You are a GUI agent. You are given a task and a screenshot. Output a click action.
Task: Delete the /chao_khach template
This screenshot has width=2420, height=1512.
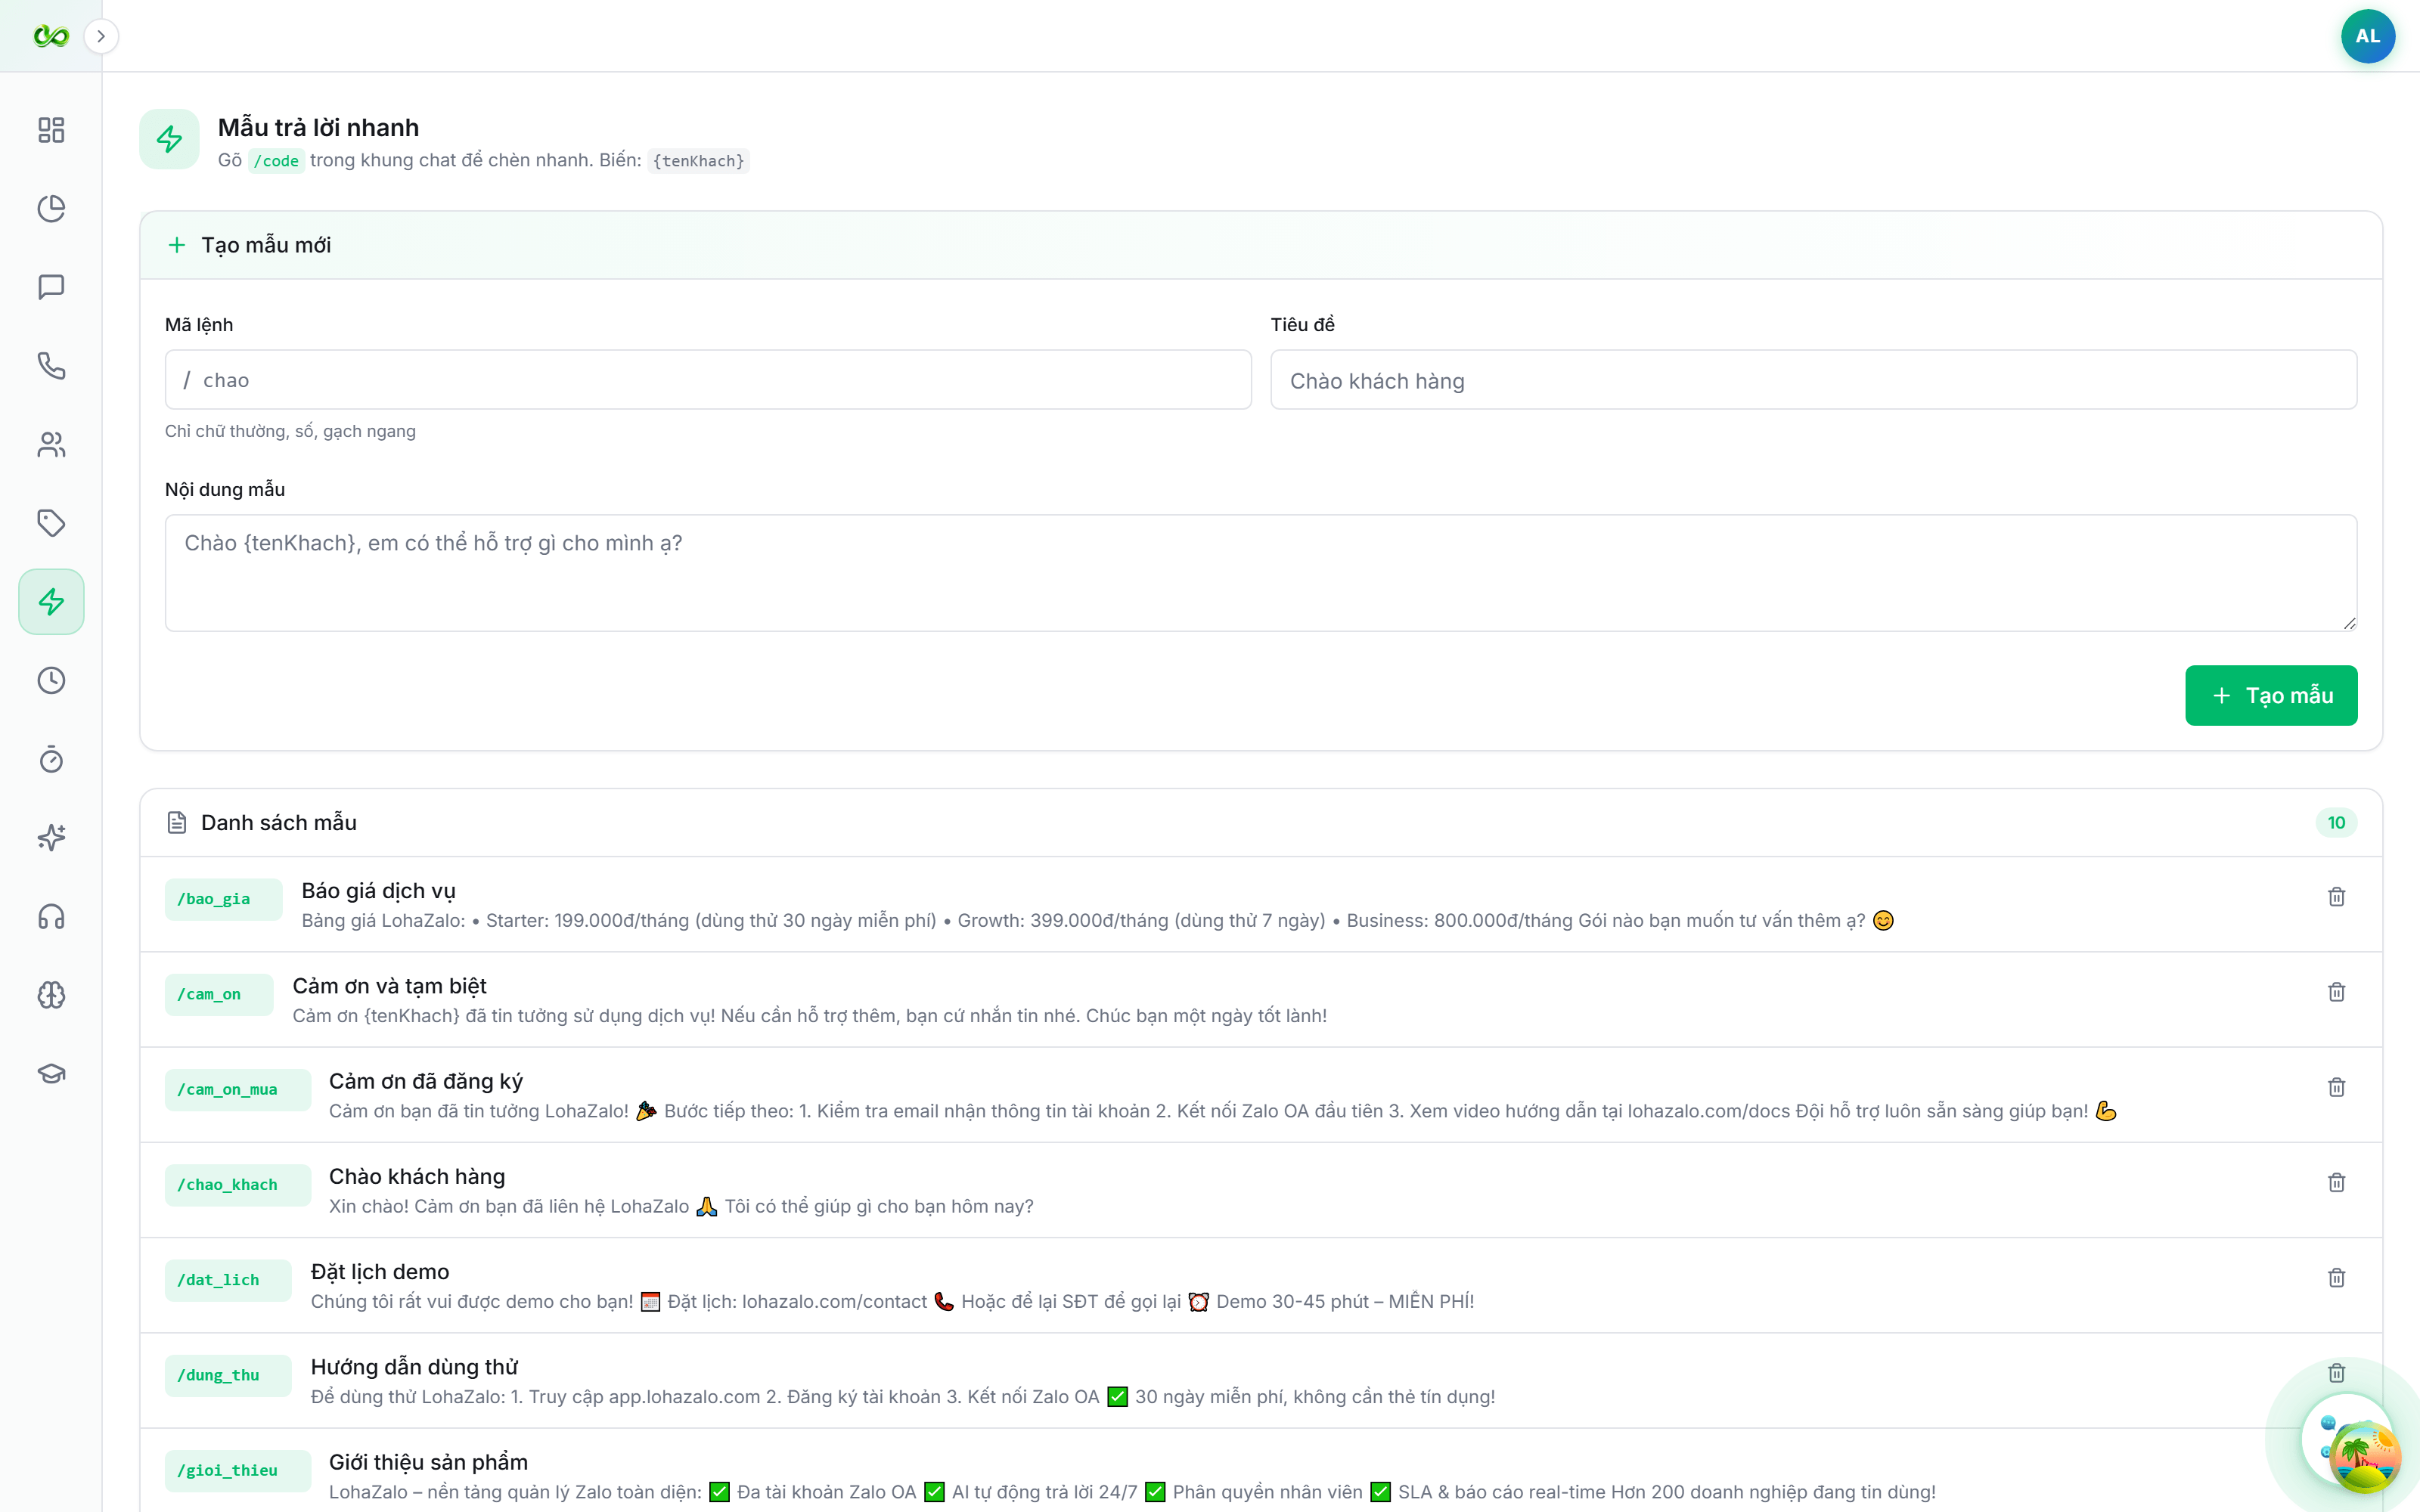click(2336, 1182)
